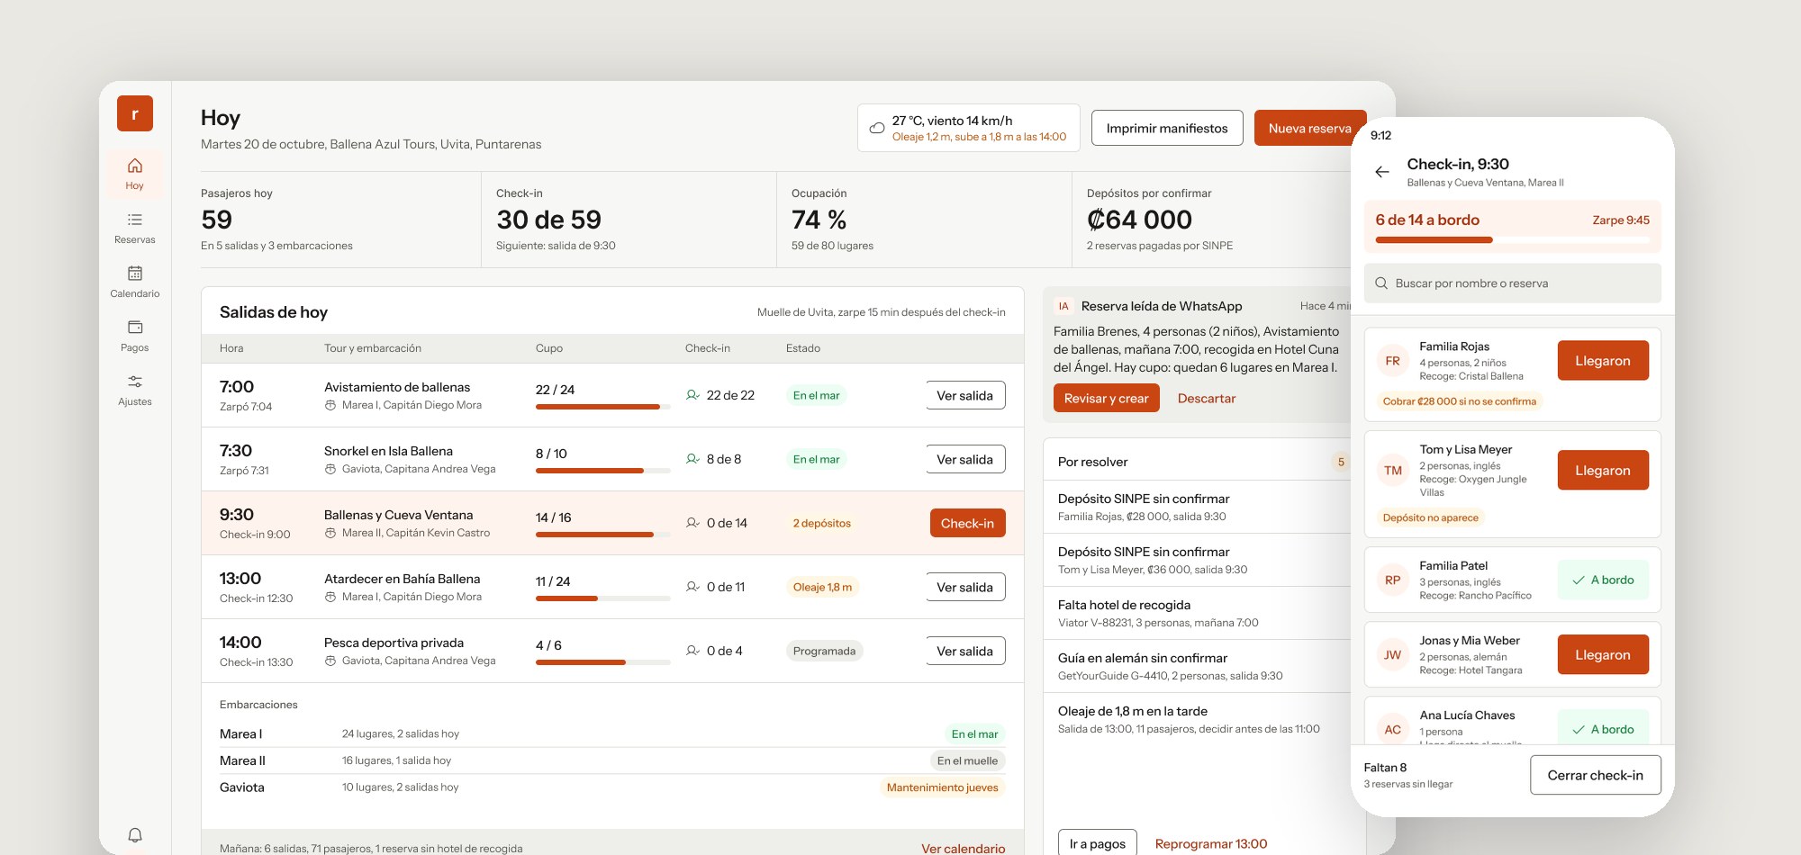Open 'Guía en alemán sin confirmar' item
The width and height of the screenshot is (1801, 855).
pos(1198,666)
